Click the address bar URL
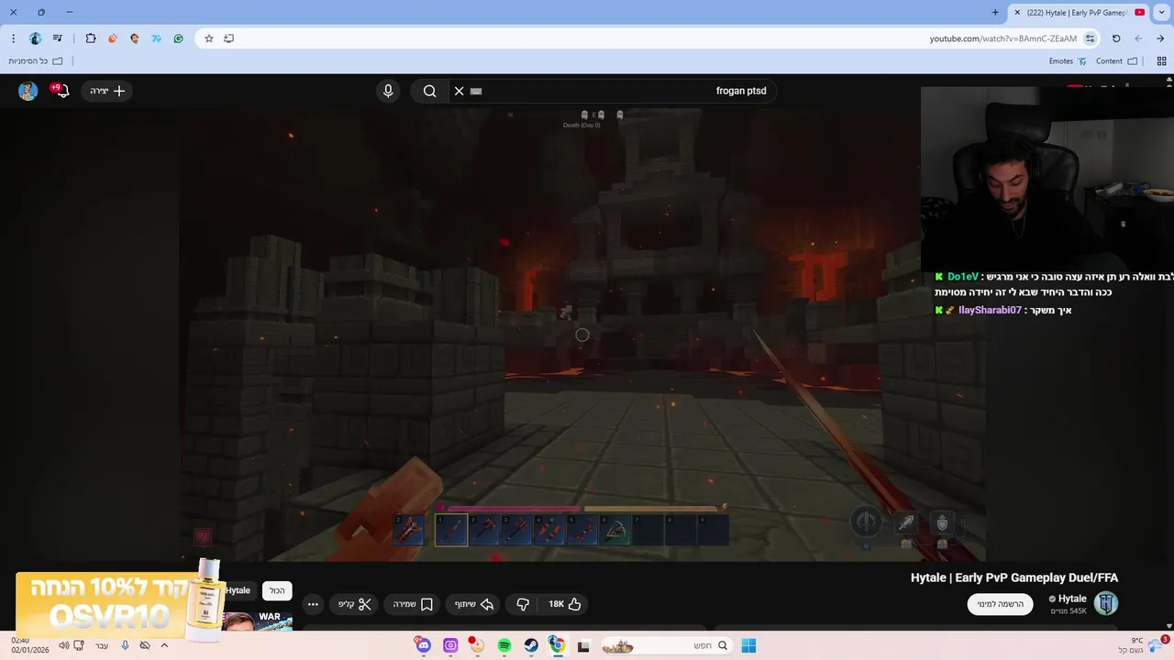This screenshot has width=1174, height=660. coord(1002,38)
